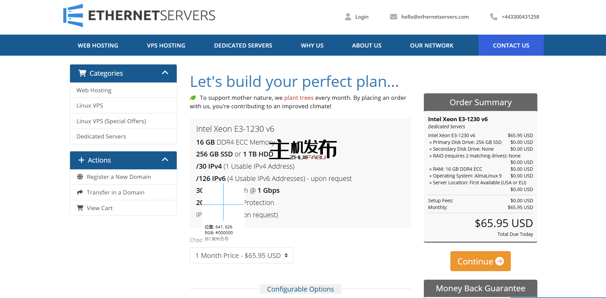Click the +443300431258 phone number
606x298 pixels.
tap(520, 17)
